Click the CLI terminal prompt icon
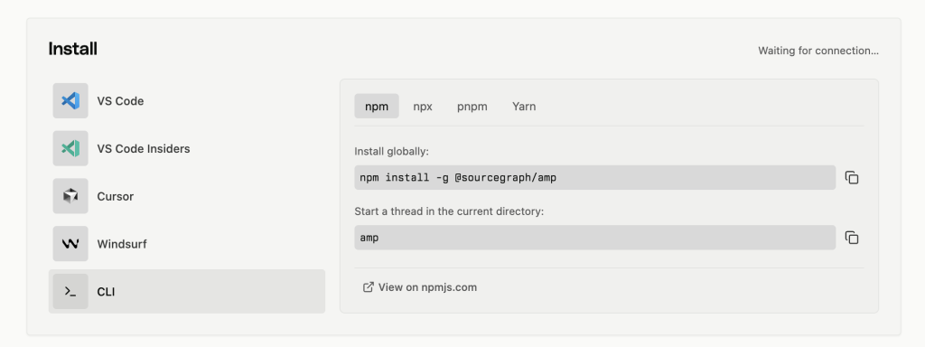Screen dimensions: 925x347 (x=70, y=292)
